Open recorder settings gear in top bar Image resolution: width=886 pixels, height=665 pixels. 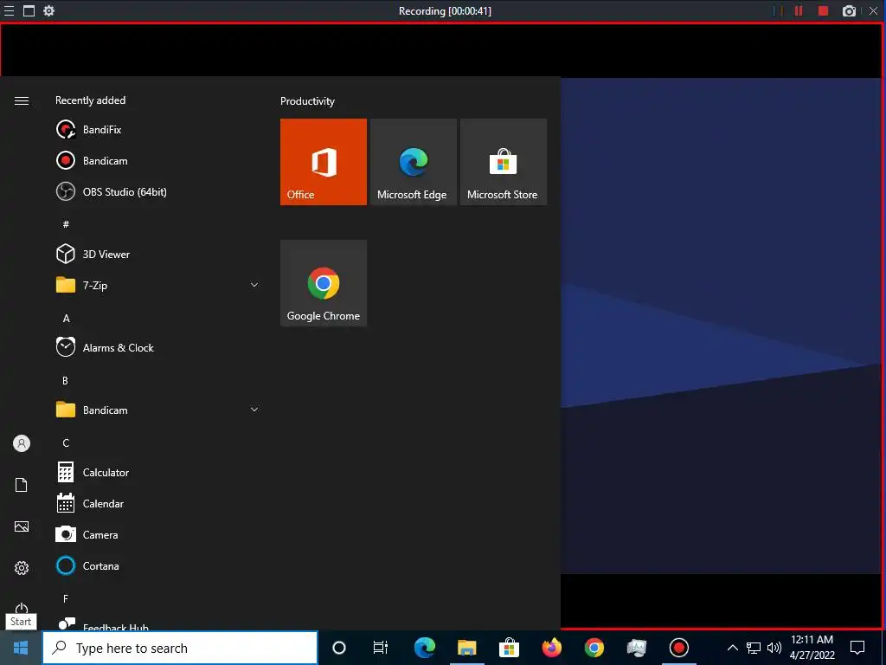pyautogui.click(x=49, y=10)
